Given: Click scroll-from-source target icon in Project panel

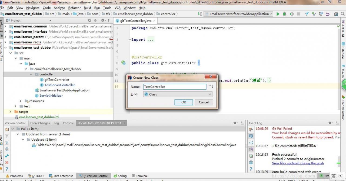Looking at the screenshot, I should 90,20.
